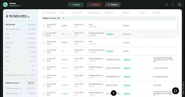Select the EUR account in sidebar
The width and height of the screenshot is (185, 97).
pos(21,57)
